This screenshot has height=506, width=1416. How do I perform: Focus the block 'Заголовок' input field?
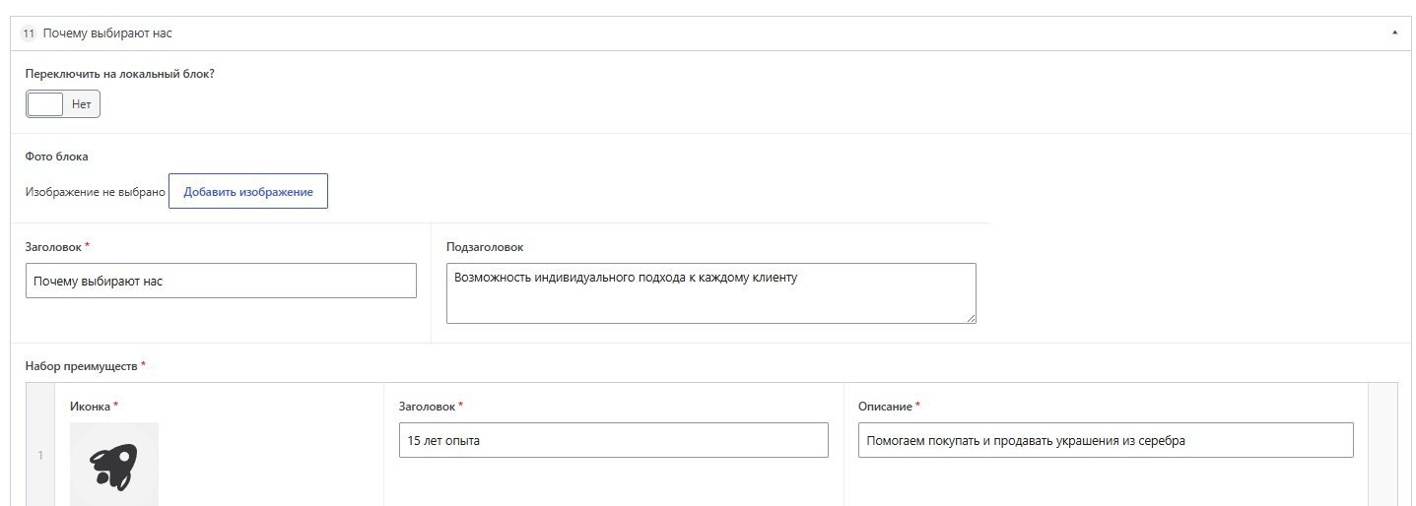coord(221,281)
